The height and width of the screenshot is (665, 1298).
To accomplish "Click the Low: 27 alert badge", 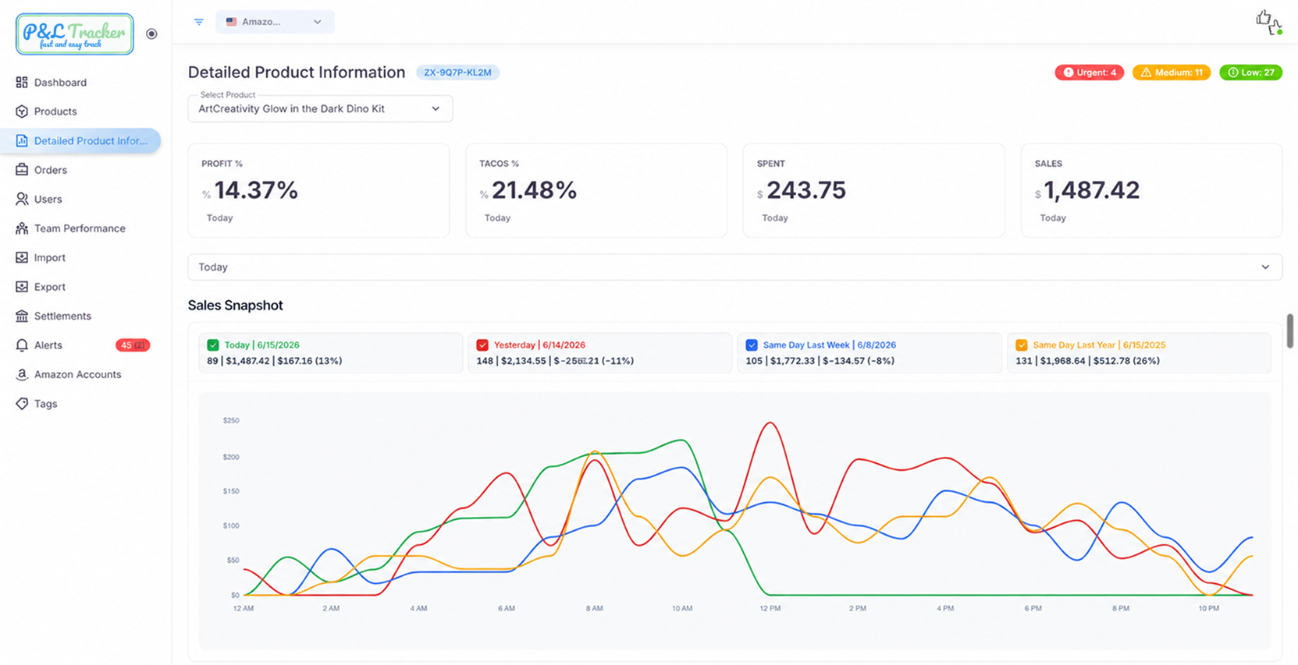I will tap(1250, 73).
